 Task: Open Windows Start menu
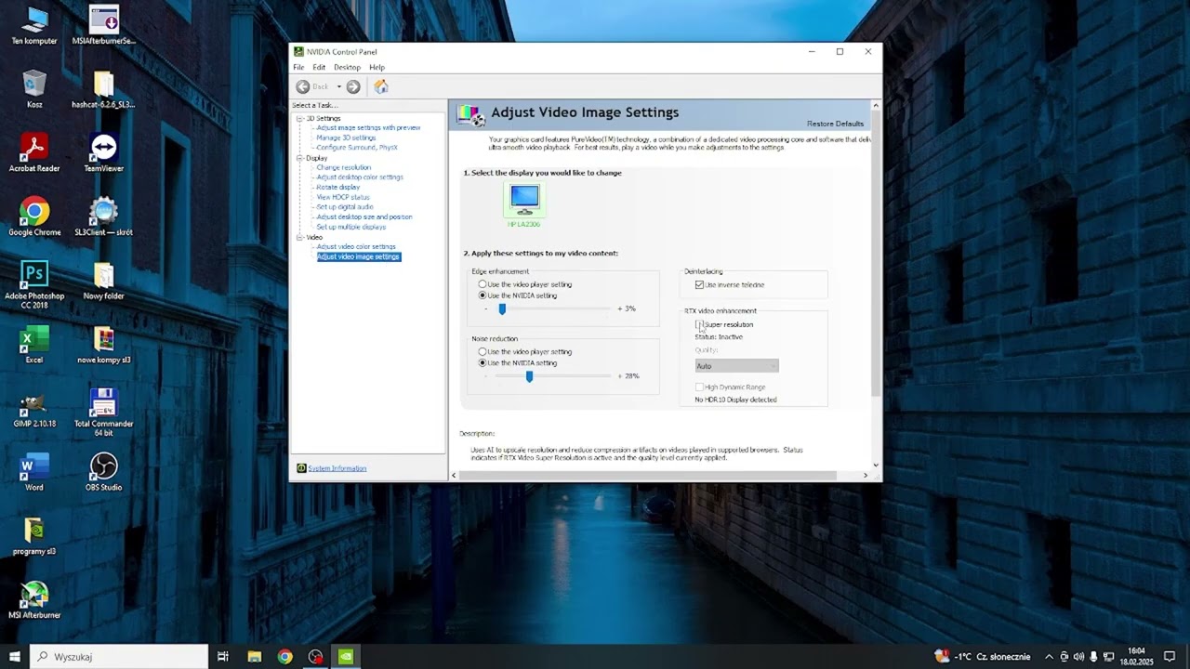coord(15,656)
